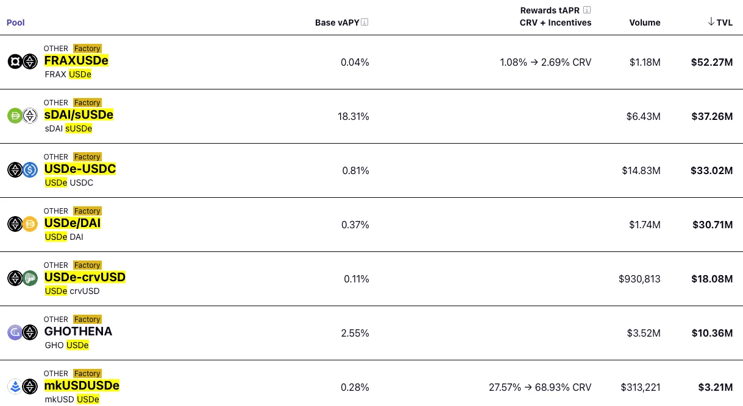Open the USDe-crvUSD pool link
The width and height of the screenshot is (743, 406).
[85, 278]
